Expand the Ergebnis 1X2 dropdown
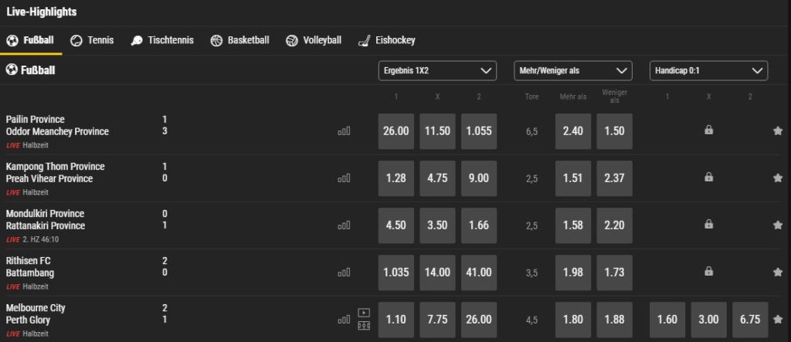 (437, 71)
